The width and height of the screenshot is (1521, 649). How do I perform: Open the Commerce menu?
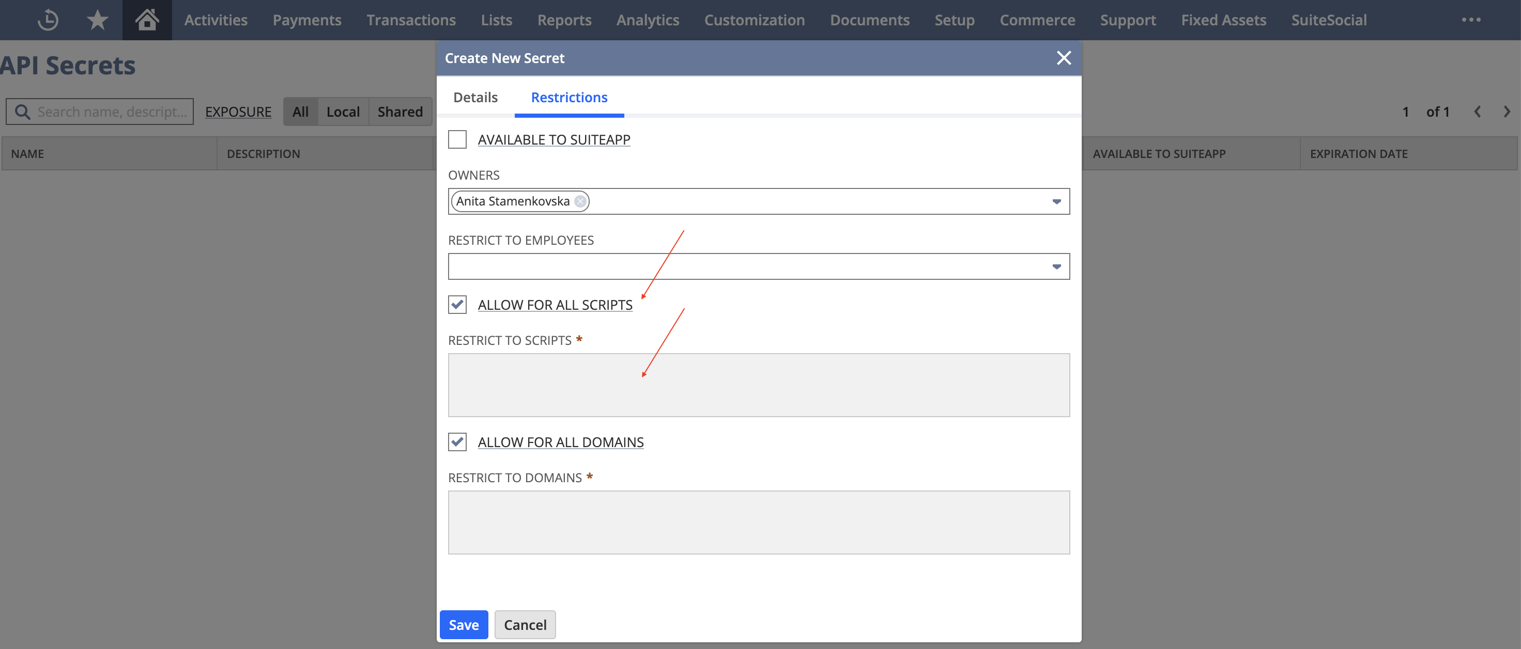(1037, 20)
